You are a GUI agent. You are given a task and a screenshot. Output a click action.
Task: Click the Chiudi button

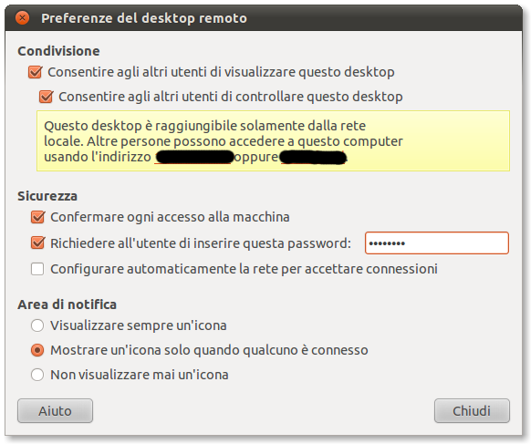click(x=472, y=411)
